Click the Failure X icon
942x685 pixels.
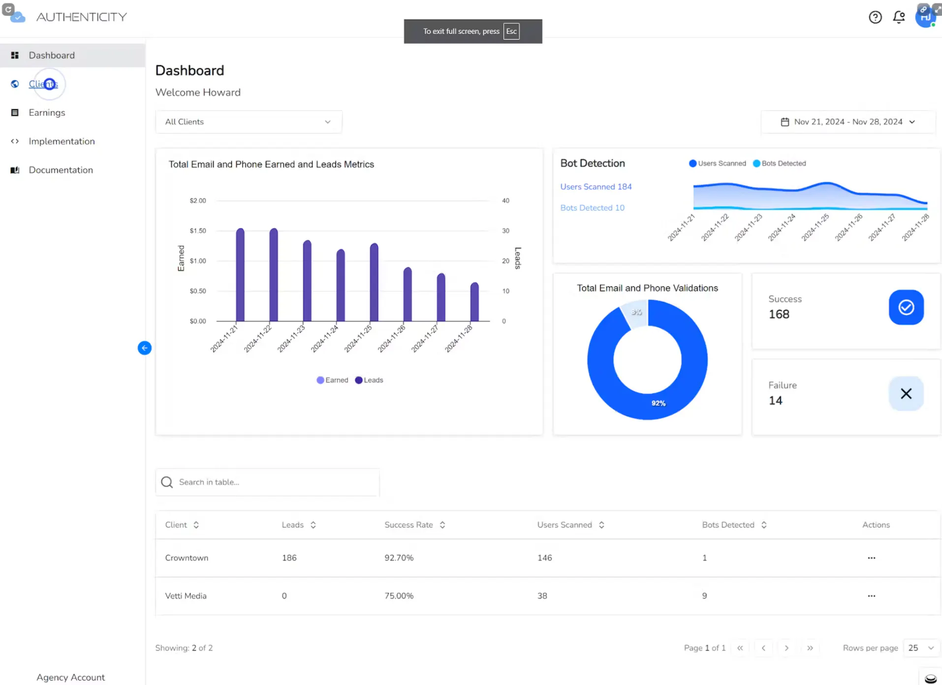pos(906,393)
